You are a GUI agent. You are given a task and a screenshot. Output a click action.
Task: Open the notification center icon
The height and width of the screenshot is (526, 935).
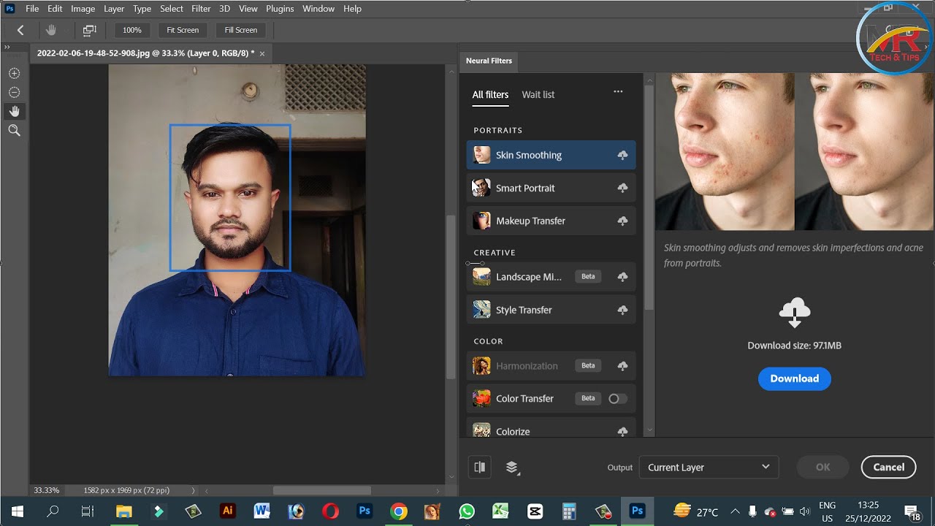[x=912, y=511]
